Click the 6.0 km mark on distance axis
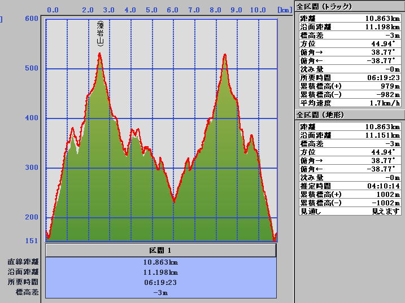The image size is (405, 303). [x=173, y=10]
